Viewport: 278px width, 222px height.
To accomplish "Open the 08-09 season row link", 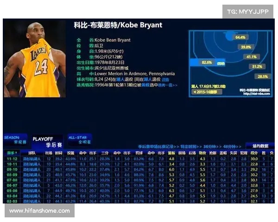I will [12, 175].
